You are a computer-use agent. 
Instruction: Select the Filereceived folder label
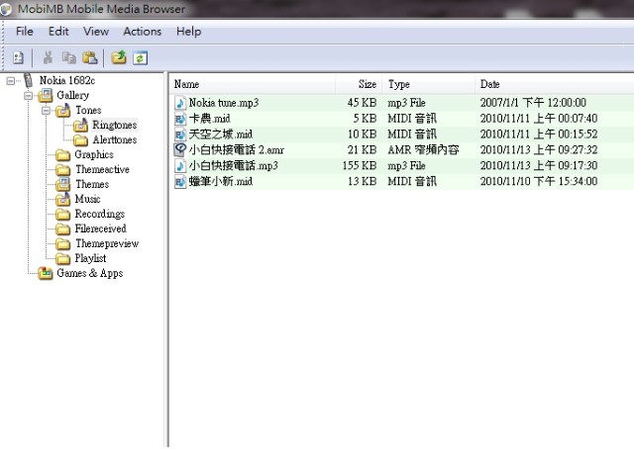(x=100, y=228)
